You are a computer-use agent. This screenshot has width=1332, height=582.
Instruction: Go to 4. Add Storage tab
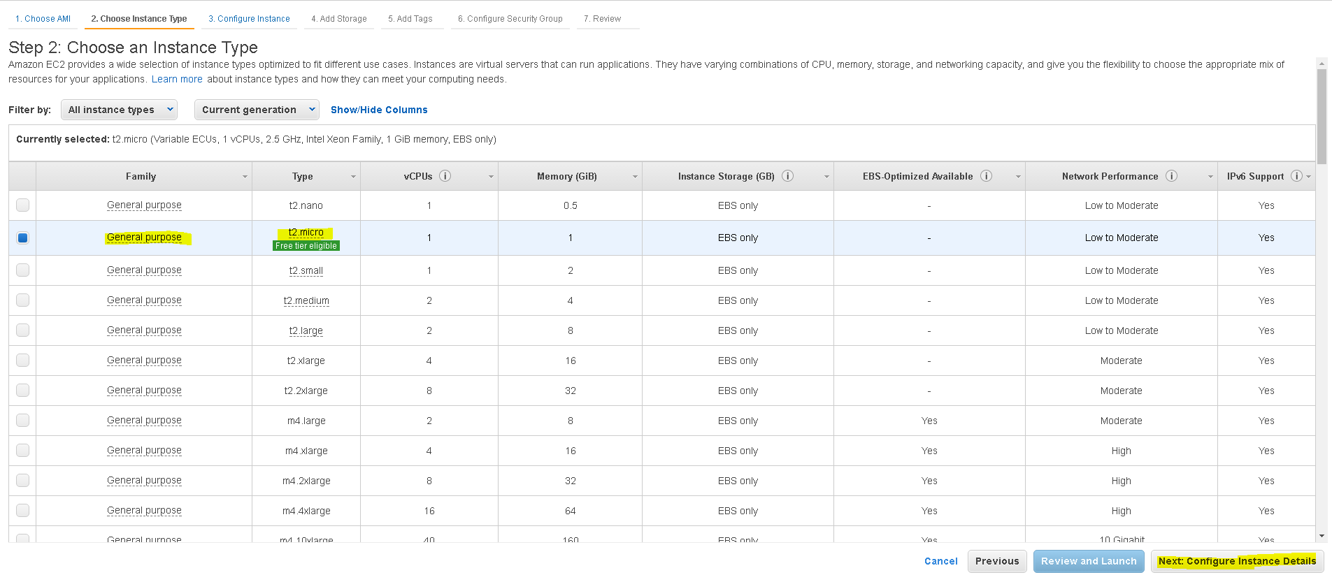[x=339, y=19]
